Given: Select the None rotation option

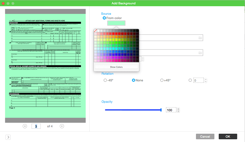Looking at the screenshot, I should (x=134, y=80).
